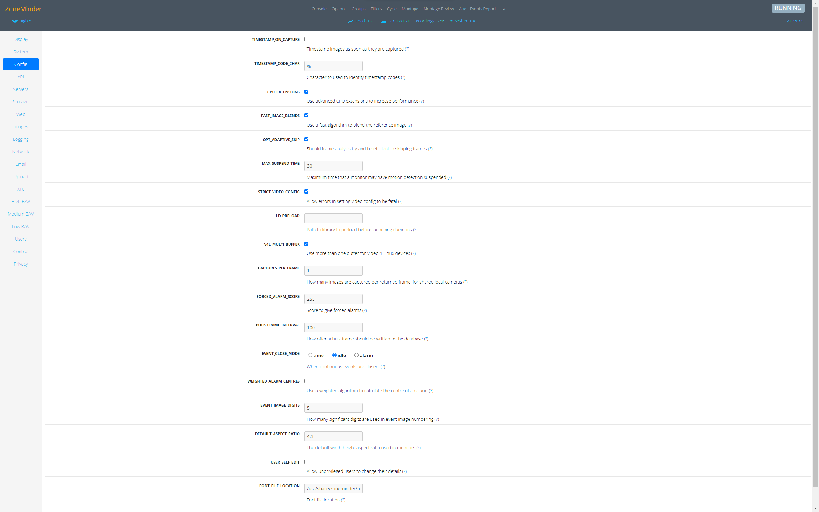Open the High bandwidth dropdown
Image resolution: width=819 pixels, height=512 pixels.
point(24,21)
